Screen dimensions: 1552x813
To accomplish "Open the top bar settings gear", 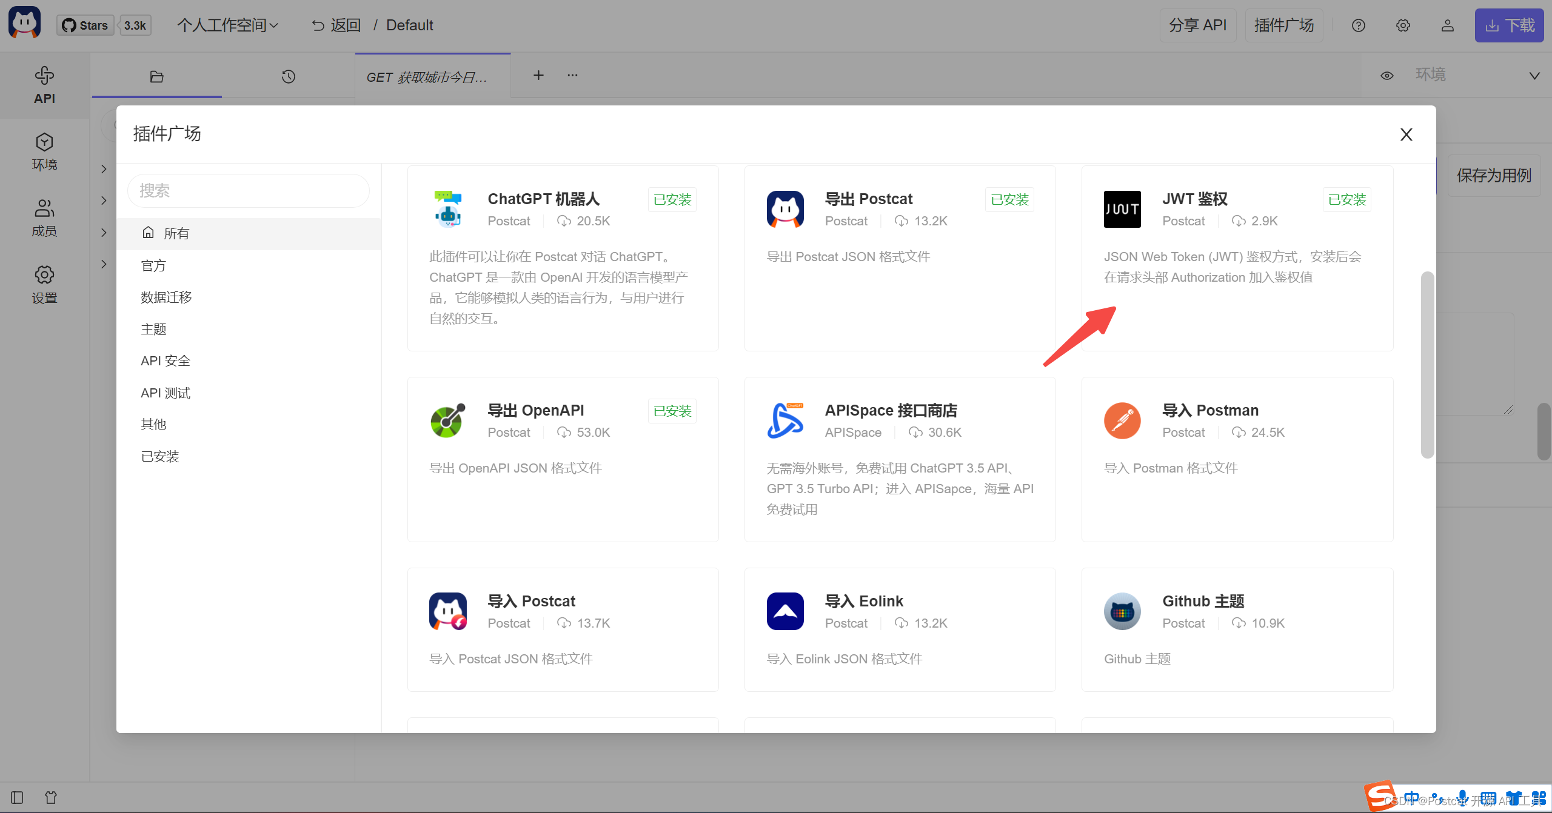I will click(1403, 25).
